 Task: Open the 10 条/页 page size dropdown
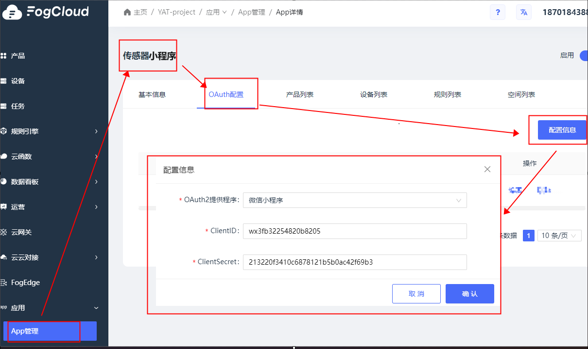(x=559, y=236)
